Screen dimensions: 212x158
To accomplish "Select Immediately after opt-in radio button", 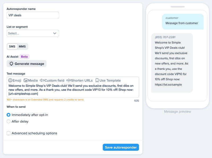I will tap(8, 115).
